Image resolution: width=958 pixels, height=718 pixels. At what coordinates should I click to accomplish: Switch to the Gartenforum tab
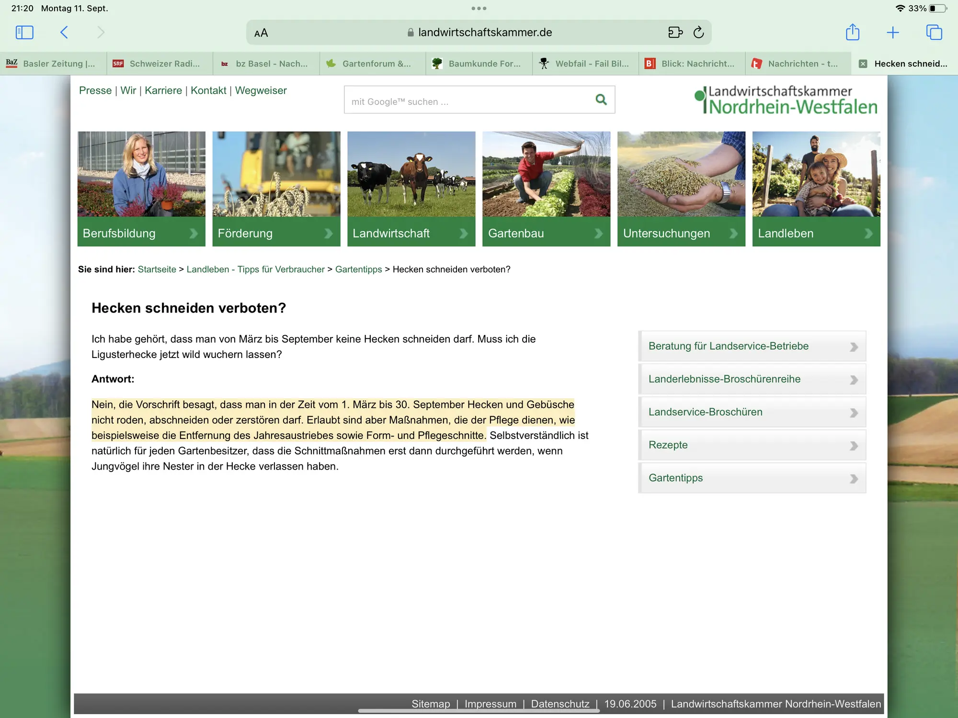[x=372, y=64]
